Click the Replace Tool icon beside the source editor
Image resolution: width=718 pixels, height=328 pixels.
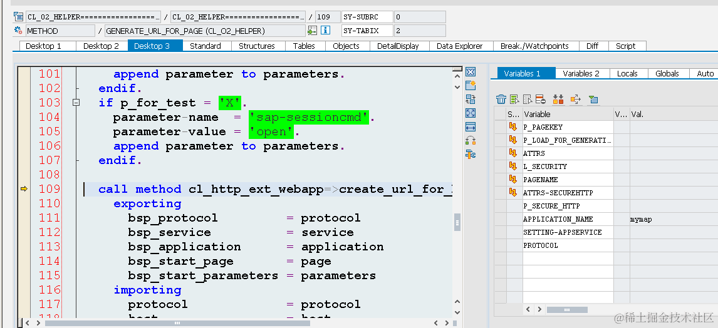tap(471, 100)
